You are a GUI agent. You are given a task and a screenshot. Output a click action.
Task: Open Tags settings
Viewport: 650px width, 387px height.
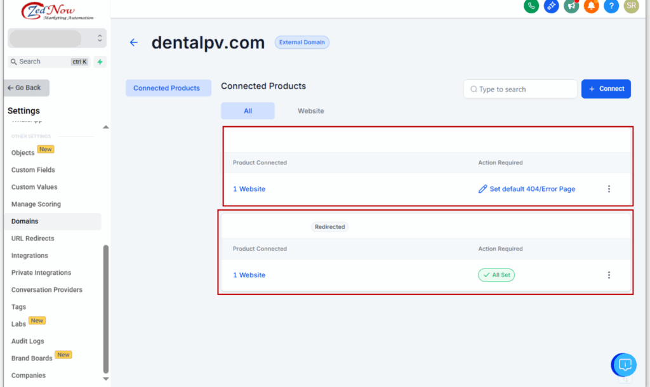(18, 307)
